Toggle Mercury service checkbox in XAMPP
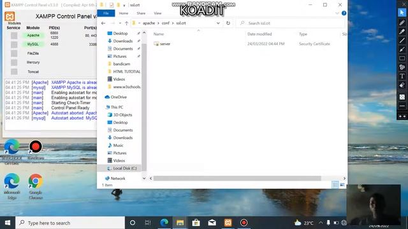This screenshot has height=229, width=408. (14, 62)
